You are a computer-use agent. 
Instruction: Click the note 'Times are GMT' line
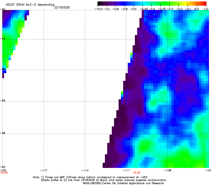[x=90, y=177]
